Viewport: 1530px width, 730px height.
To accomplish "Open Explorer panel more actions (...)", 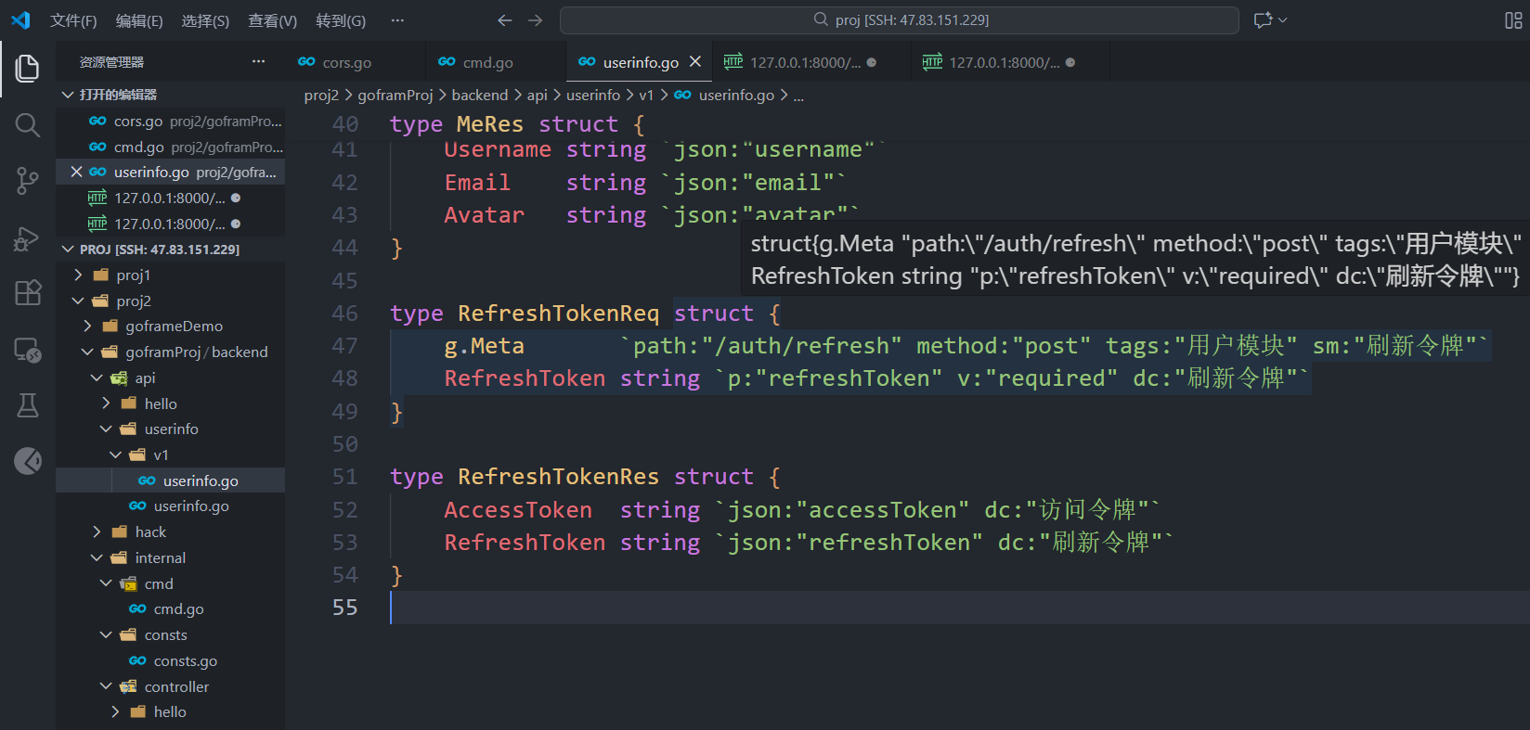I will (258, 61).
